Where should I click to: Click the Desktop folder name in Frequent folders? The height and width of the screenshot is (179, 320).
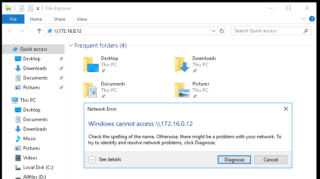pyautogui.click(x=109, y=58)
